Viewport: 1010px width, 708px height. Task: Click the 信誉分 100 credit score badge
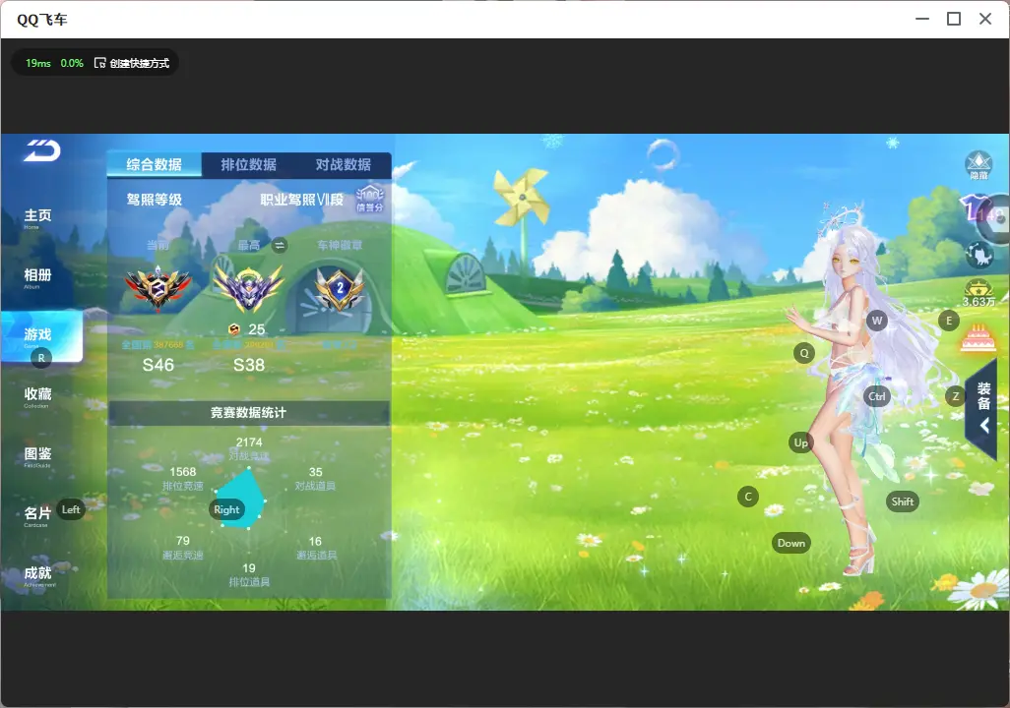[370, 200]
